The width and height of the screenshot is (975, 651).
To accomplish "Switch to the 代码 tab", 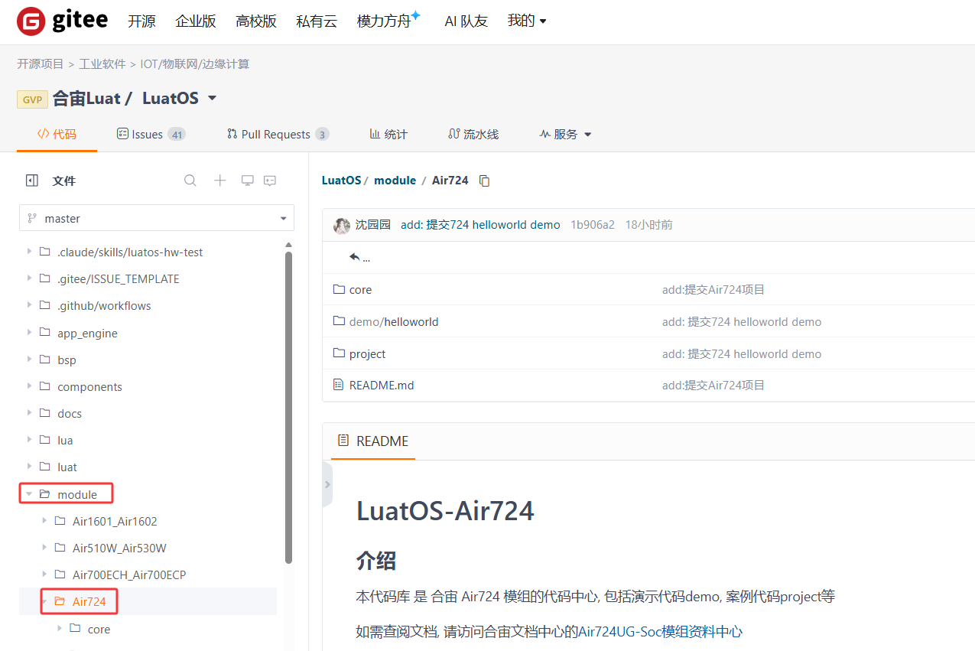I will click(x=57, y=134).
